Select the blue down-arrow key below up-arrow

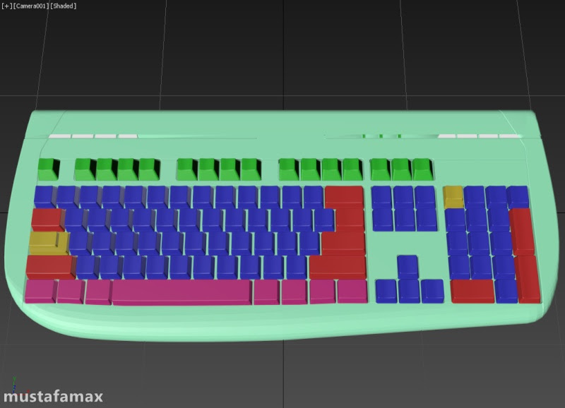coord(410,291)
